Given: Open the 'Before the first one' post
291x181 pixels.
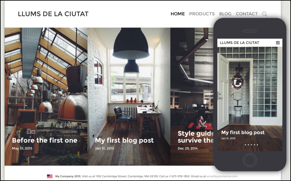Looking at the screenshot, I should point(45,141).
